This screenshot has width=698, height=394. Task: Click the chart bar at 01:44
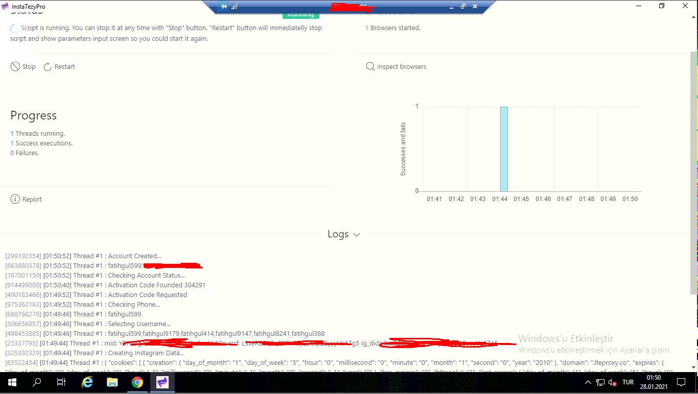pos(504,149)
